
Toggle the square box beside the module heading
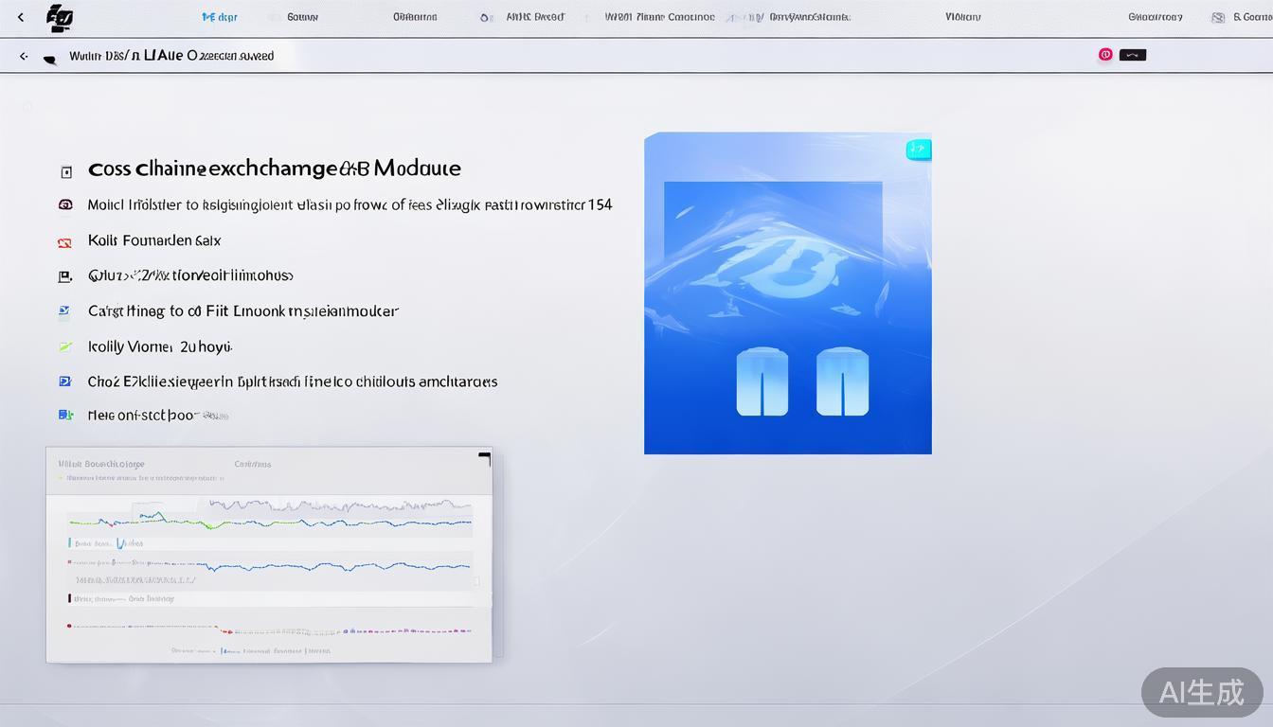65,171
